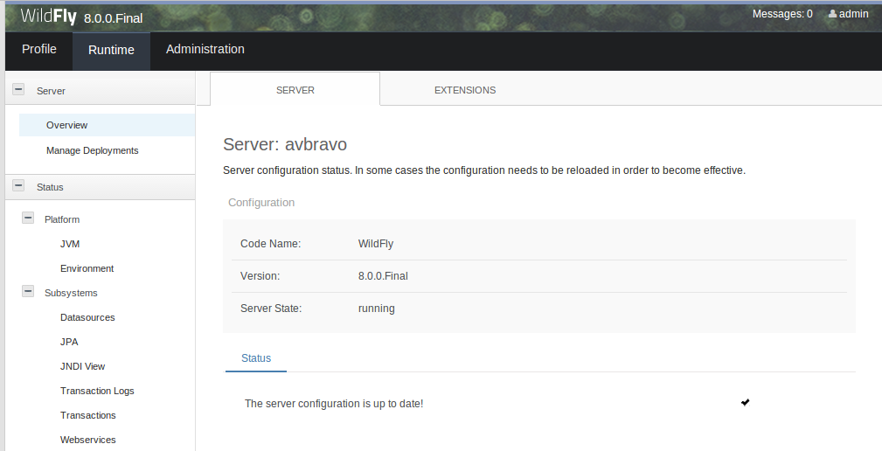Viewport: 882px width, 451px height.
Task: Click the Server section header label
Action: (51, 91)
